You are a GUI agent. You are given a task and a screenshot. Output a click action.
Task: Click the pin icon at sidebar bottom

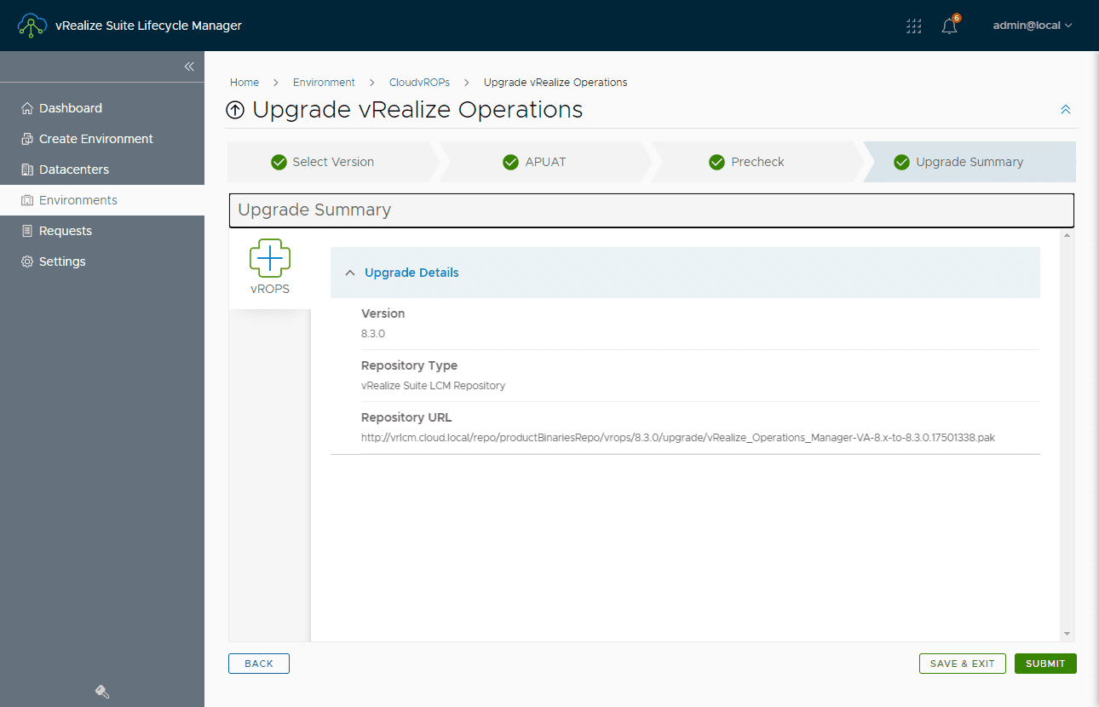click(x=102, y=692)
